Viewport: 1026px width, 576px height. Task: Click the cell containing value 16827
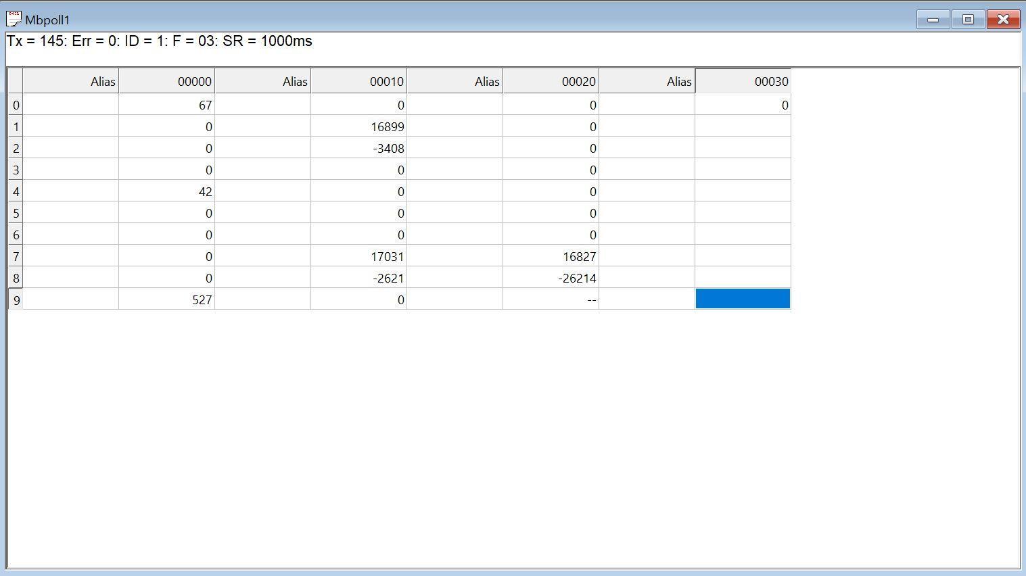click(551, 256)
